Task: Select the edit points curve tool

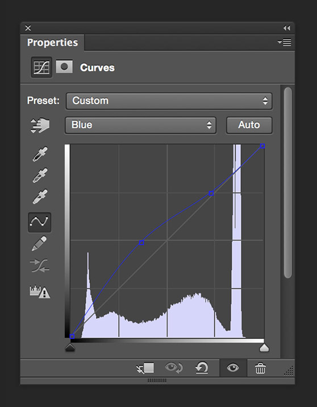Action: pos(39,222)
